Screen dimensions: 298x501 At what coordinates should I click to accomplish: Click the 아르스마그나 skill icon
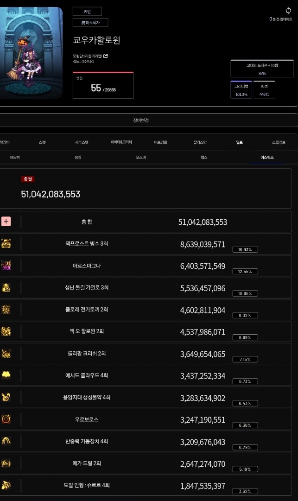[x=6, y=266]
